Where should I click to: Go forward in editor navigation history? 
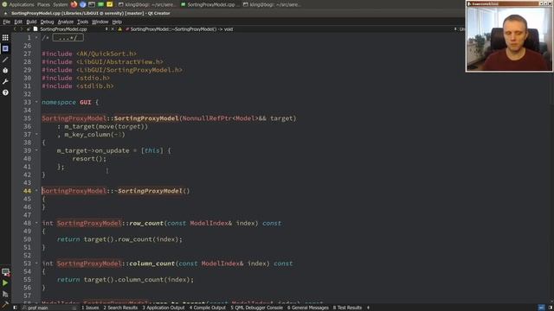click(x=21, y=29)
